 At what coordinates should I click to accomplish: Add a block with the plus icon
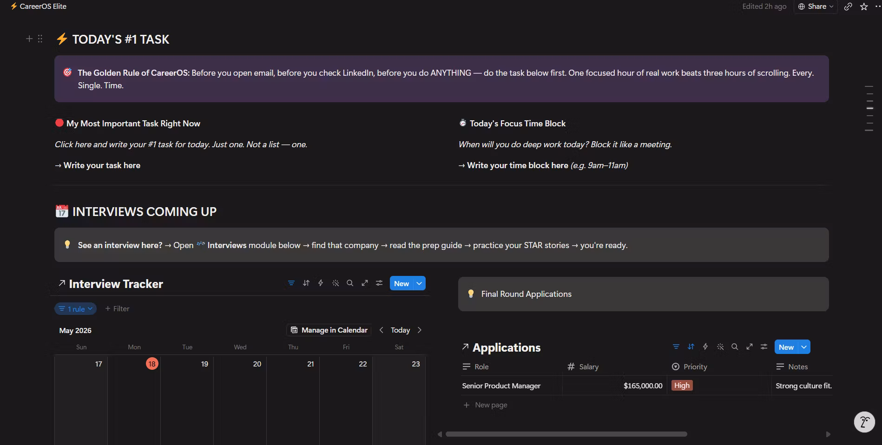(x=29, y=39)
